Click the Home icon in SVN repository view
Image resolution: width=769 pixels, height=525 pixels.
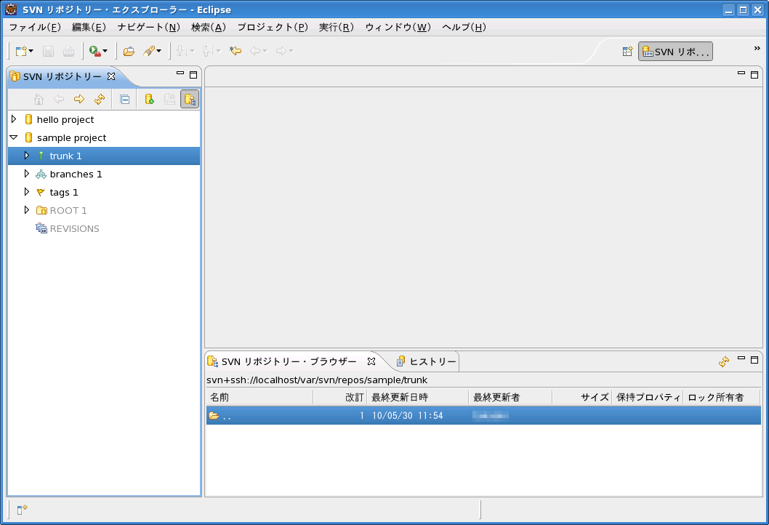coord(39,100)
